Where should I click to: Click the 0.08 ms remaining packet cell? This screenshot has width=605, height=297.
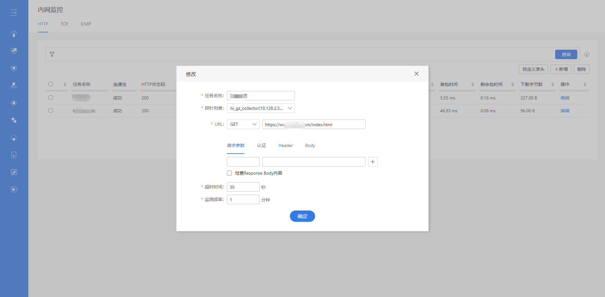(488, 111)
